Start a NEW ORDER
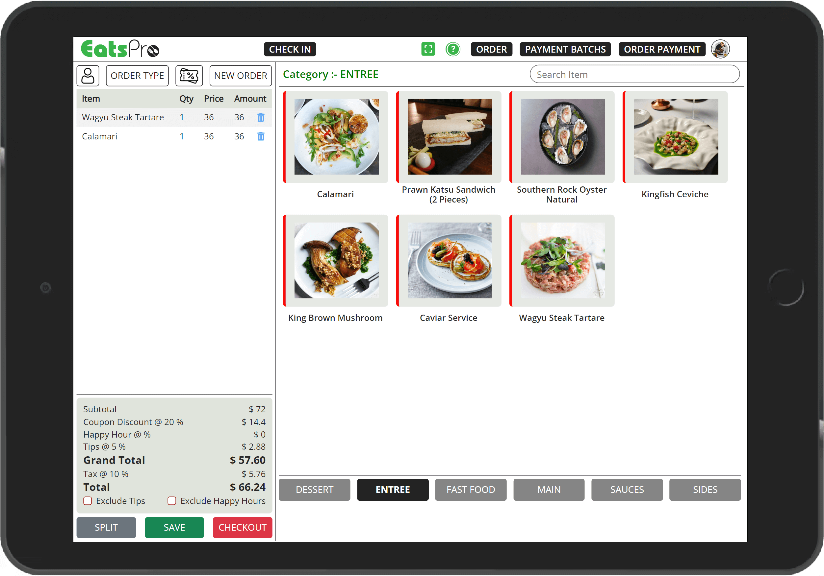The height and width of the screenshot is (576, 824). (241, 76)
